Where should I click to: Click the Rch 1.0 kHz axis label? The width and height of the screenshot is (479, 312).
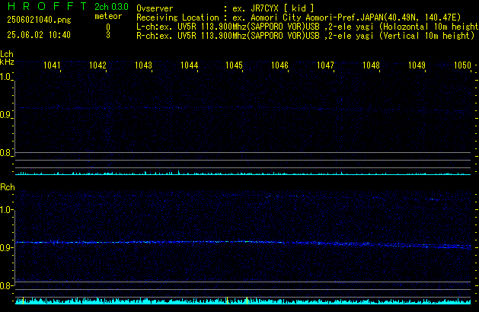[x=5, y=210]
